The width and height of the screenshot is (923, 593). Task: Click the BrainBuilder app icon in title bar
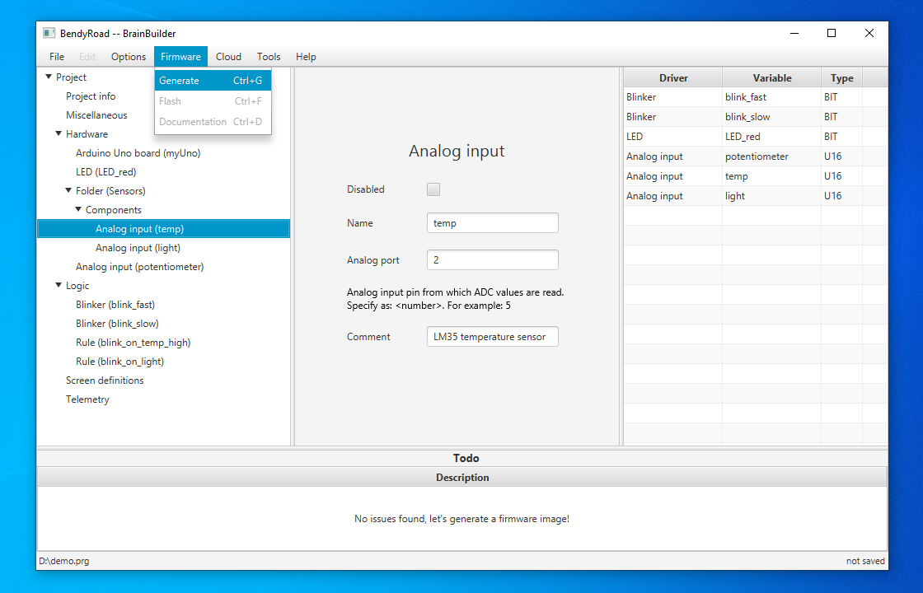(49, 34)
